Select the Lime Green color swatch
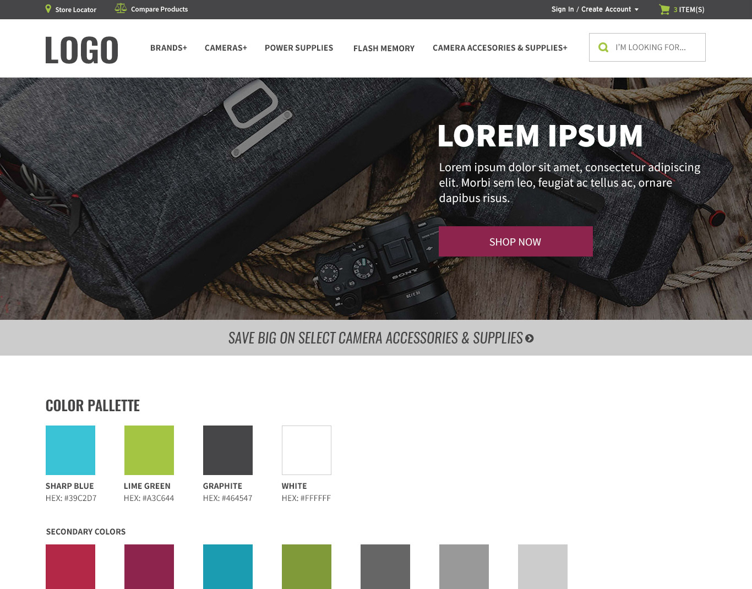 149,450
